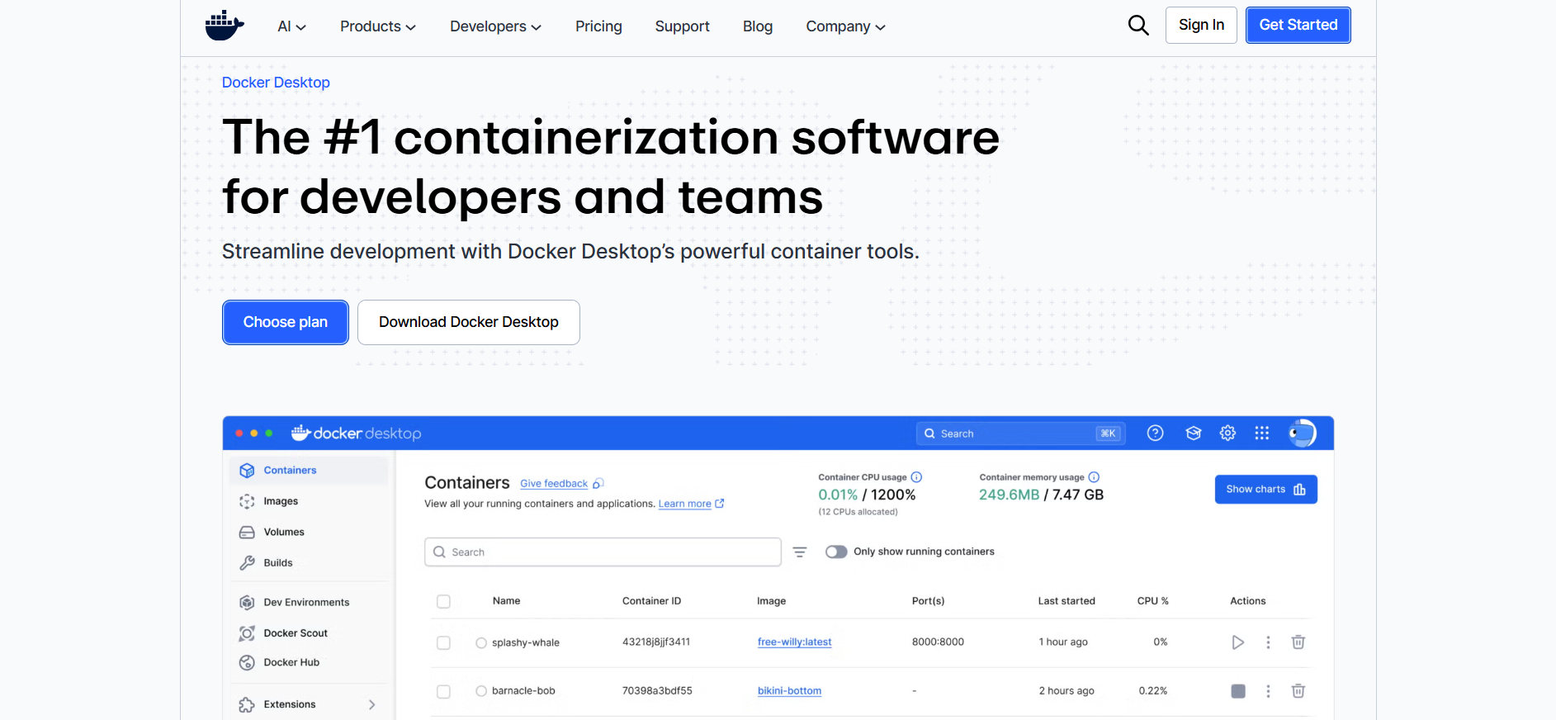Click the Dev Environments icon
Viewport: 1556px width, 720px height.
tap(247, 603)
